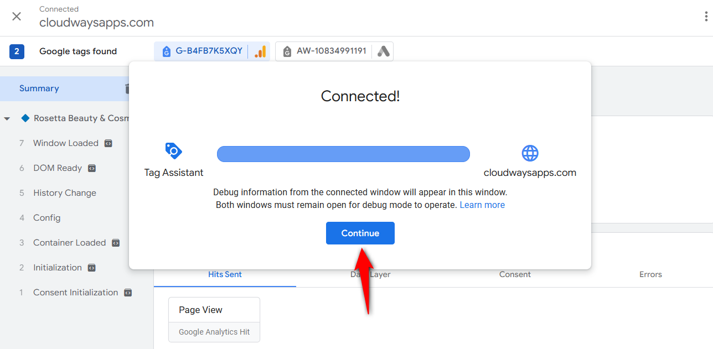
Task: Click the Google Analytics Hit label
Action: pyautogui.click(x=214, y=332)
